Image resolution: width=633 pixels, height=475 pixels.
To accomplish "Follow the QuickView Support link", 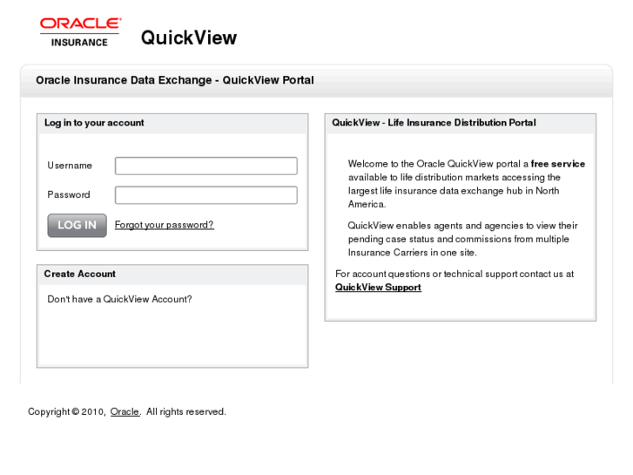I will click(378, 287).
